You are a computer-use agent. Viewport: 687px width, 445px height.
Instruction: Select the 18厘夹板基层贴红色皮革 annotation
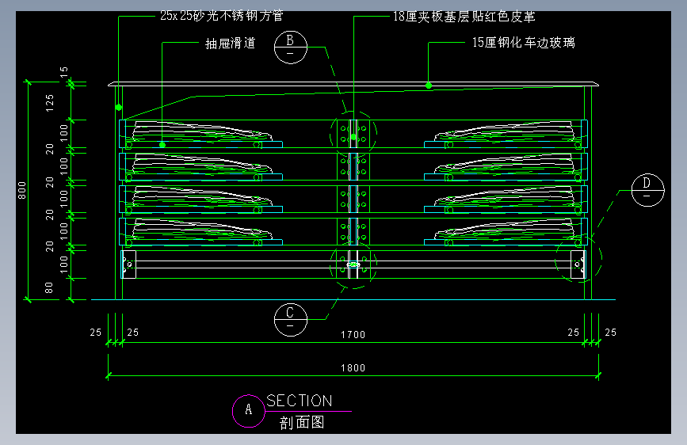click(464, 17)
